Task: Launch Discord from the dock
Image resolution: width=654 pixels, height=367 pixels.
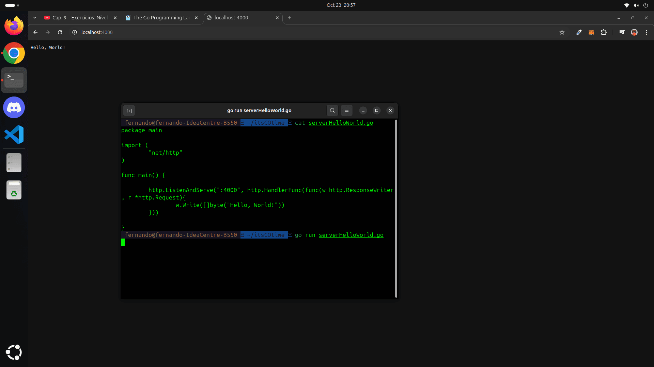Action: [14, 107]
